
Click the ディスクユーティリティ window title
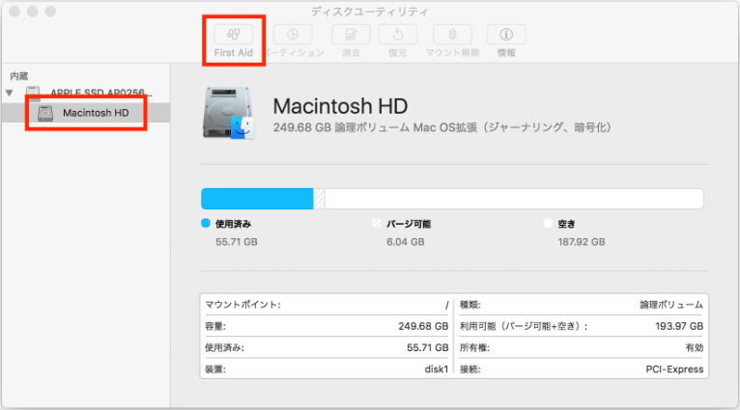pyautogui.click(x=370, y=12)
